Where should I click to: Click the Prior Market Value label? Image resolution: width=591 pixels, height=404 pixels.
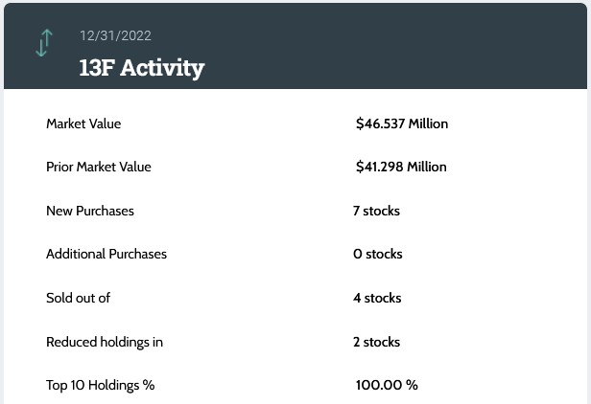click(99, 167)
